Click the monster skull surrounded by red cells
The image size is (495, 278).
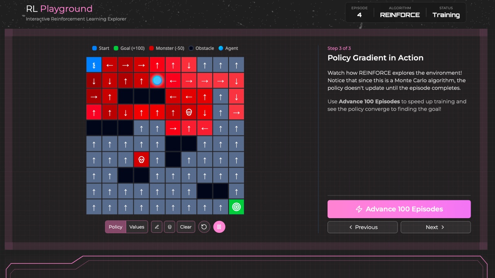click(x=189, y=112)
